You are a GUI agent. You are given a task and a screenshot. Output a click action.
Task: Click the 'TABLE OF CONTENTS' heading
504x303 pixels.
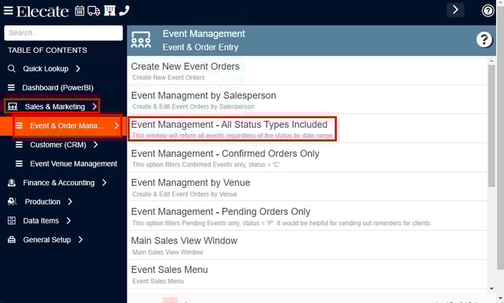47,50
